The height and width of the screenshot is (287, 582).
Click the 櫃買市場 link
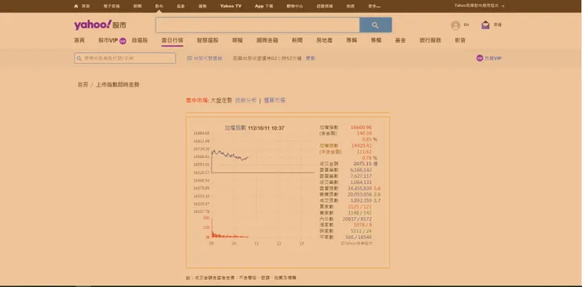click(274, 100)
